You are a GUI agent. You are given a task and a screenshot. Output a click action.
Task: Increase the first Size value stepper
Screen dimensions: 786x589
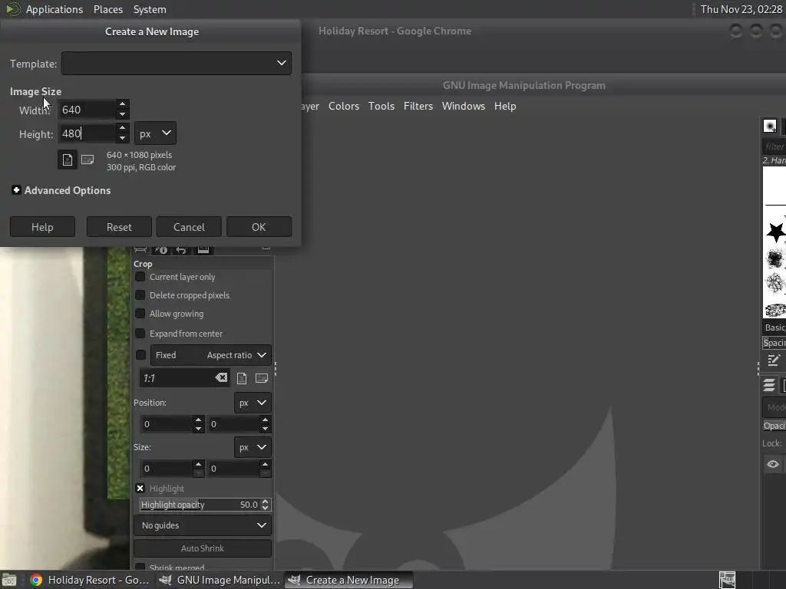click(199, 464)
